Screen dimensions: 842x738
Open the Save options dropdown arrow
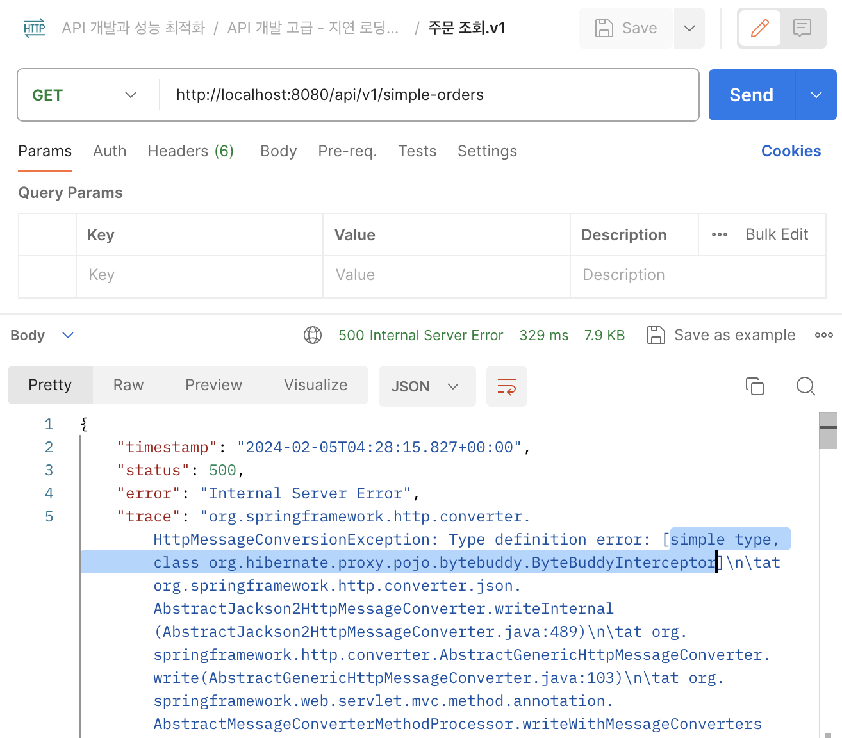(x=689, y=28)
